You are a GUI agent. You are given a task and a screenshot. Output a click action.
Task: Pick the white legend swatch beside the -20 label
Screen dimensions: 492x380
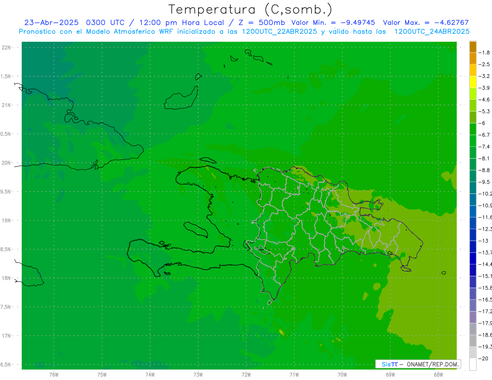pyautogui.click(x=473, y=364)
